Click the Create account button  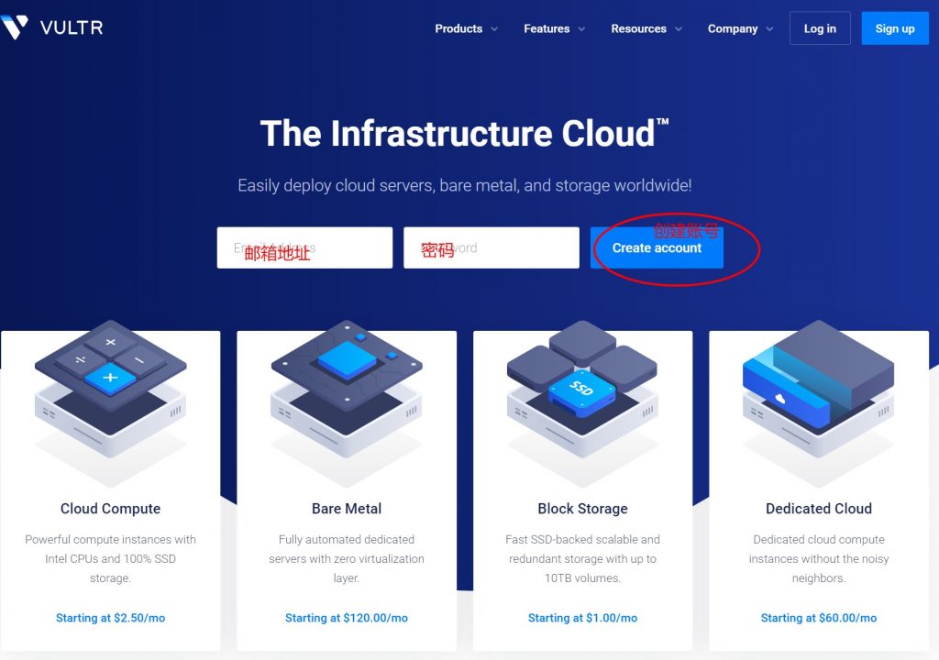click(x=657, y=247)
